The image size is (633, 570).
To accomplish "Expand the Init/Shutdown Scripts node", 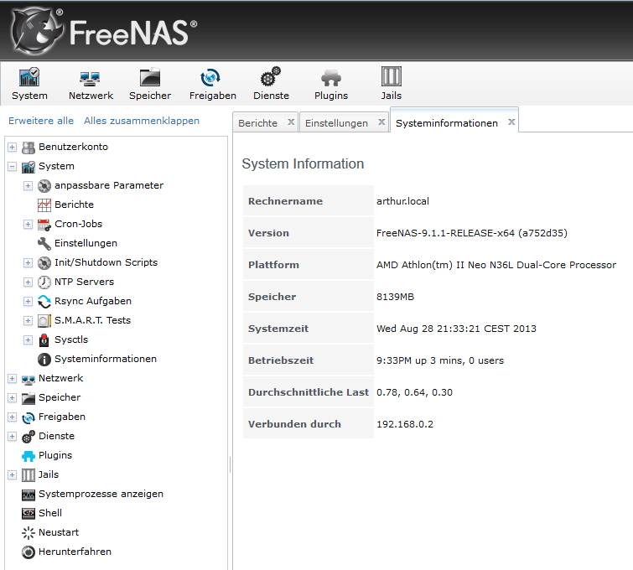I will point(28,263).
